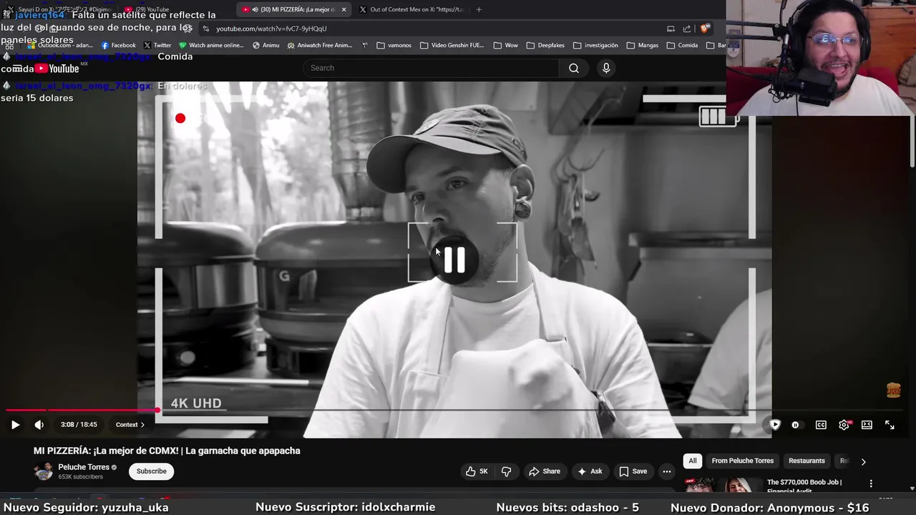Dislike the video
Viewport: 916px width, 515px height.
point(506,471)
